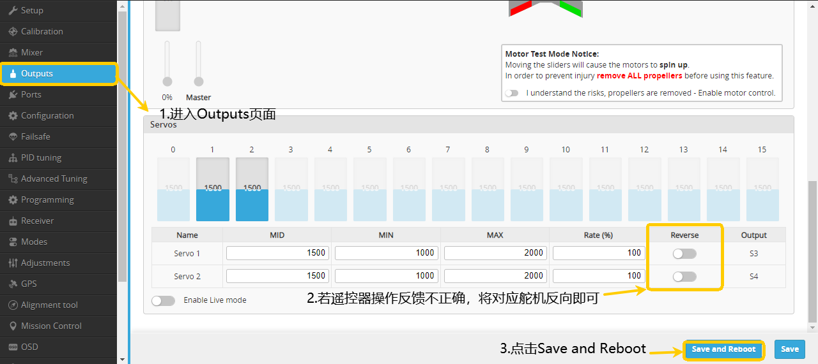Click the Calibration icon in sidebar

coord(13,31)
